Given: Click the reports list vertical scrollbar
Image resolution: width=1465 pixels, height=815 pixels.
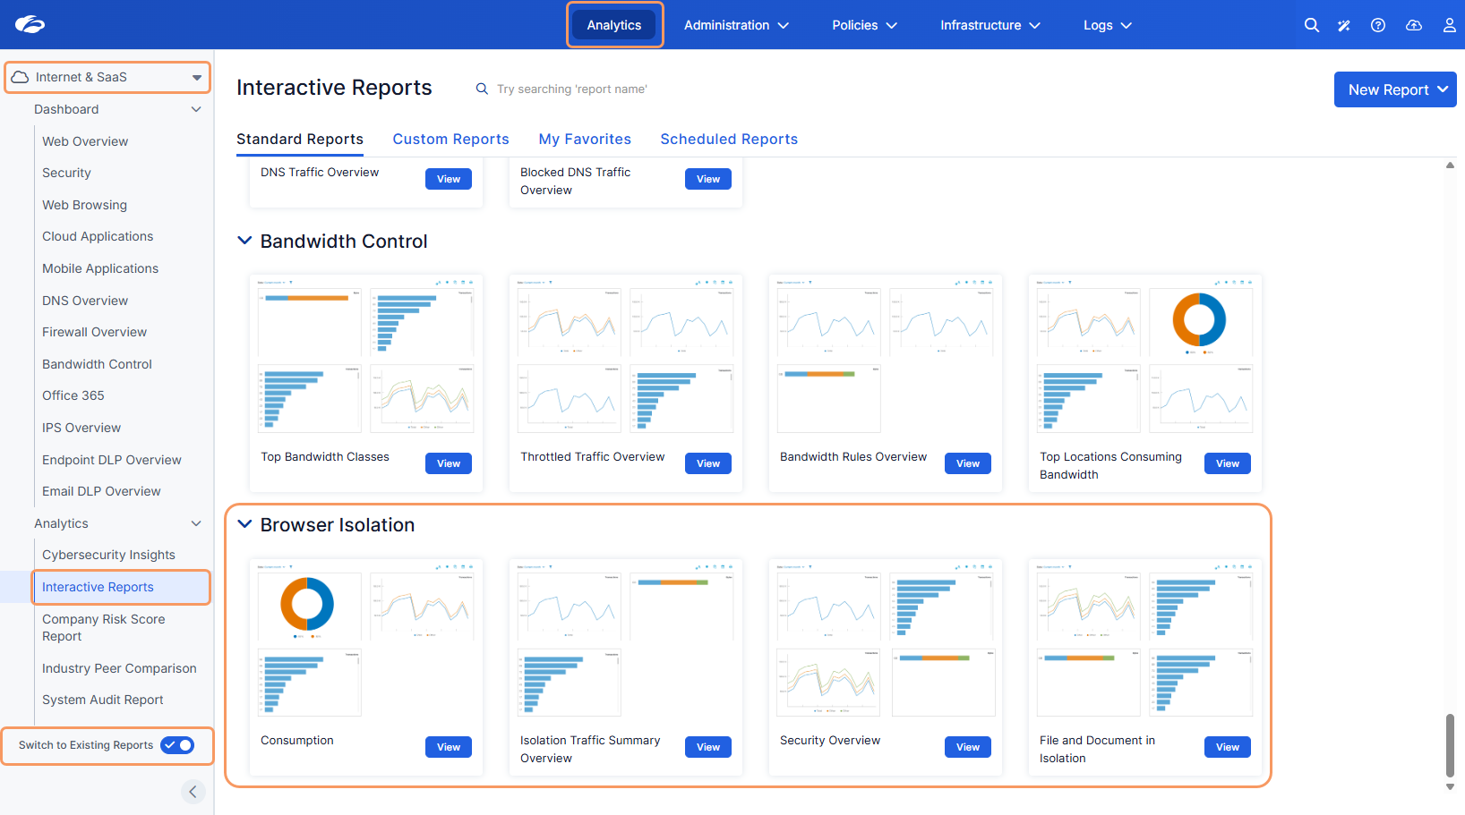Looking at the screenshot, I should tap(1450, 744).
